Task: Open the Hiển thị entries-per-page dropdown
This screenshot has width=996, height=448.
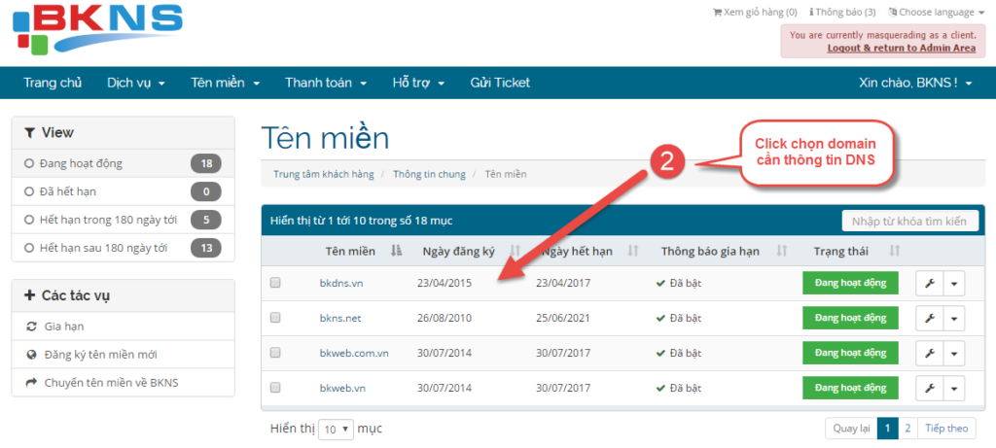Action: (x=336, y=429)
